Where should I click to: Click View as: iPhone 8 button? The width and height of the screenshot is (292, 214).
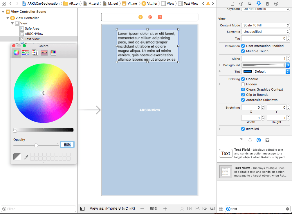(112, 208)
